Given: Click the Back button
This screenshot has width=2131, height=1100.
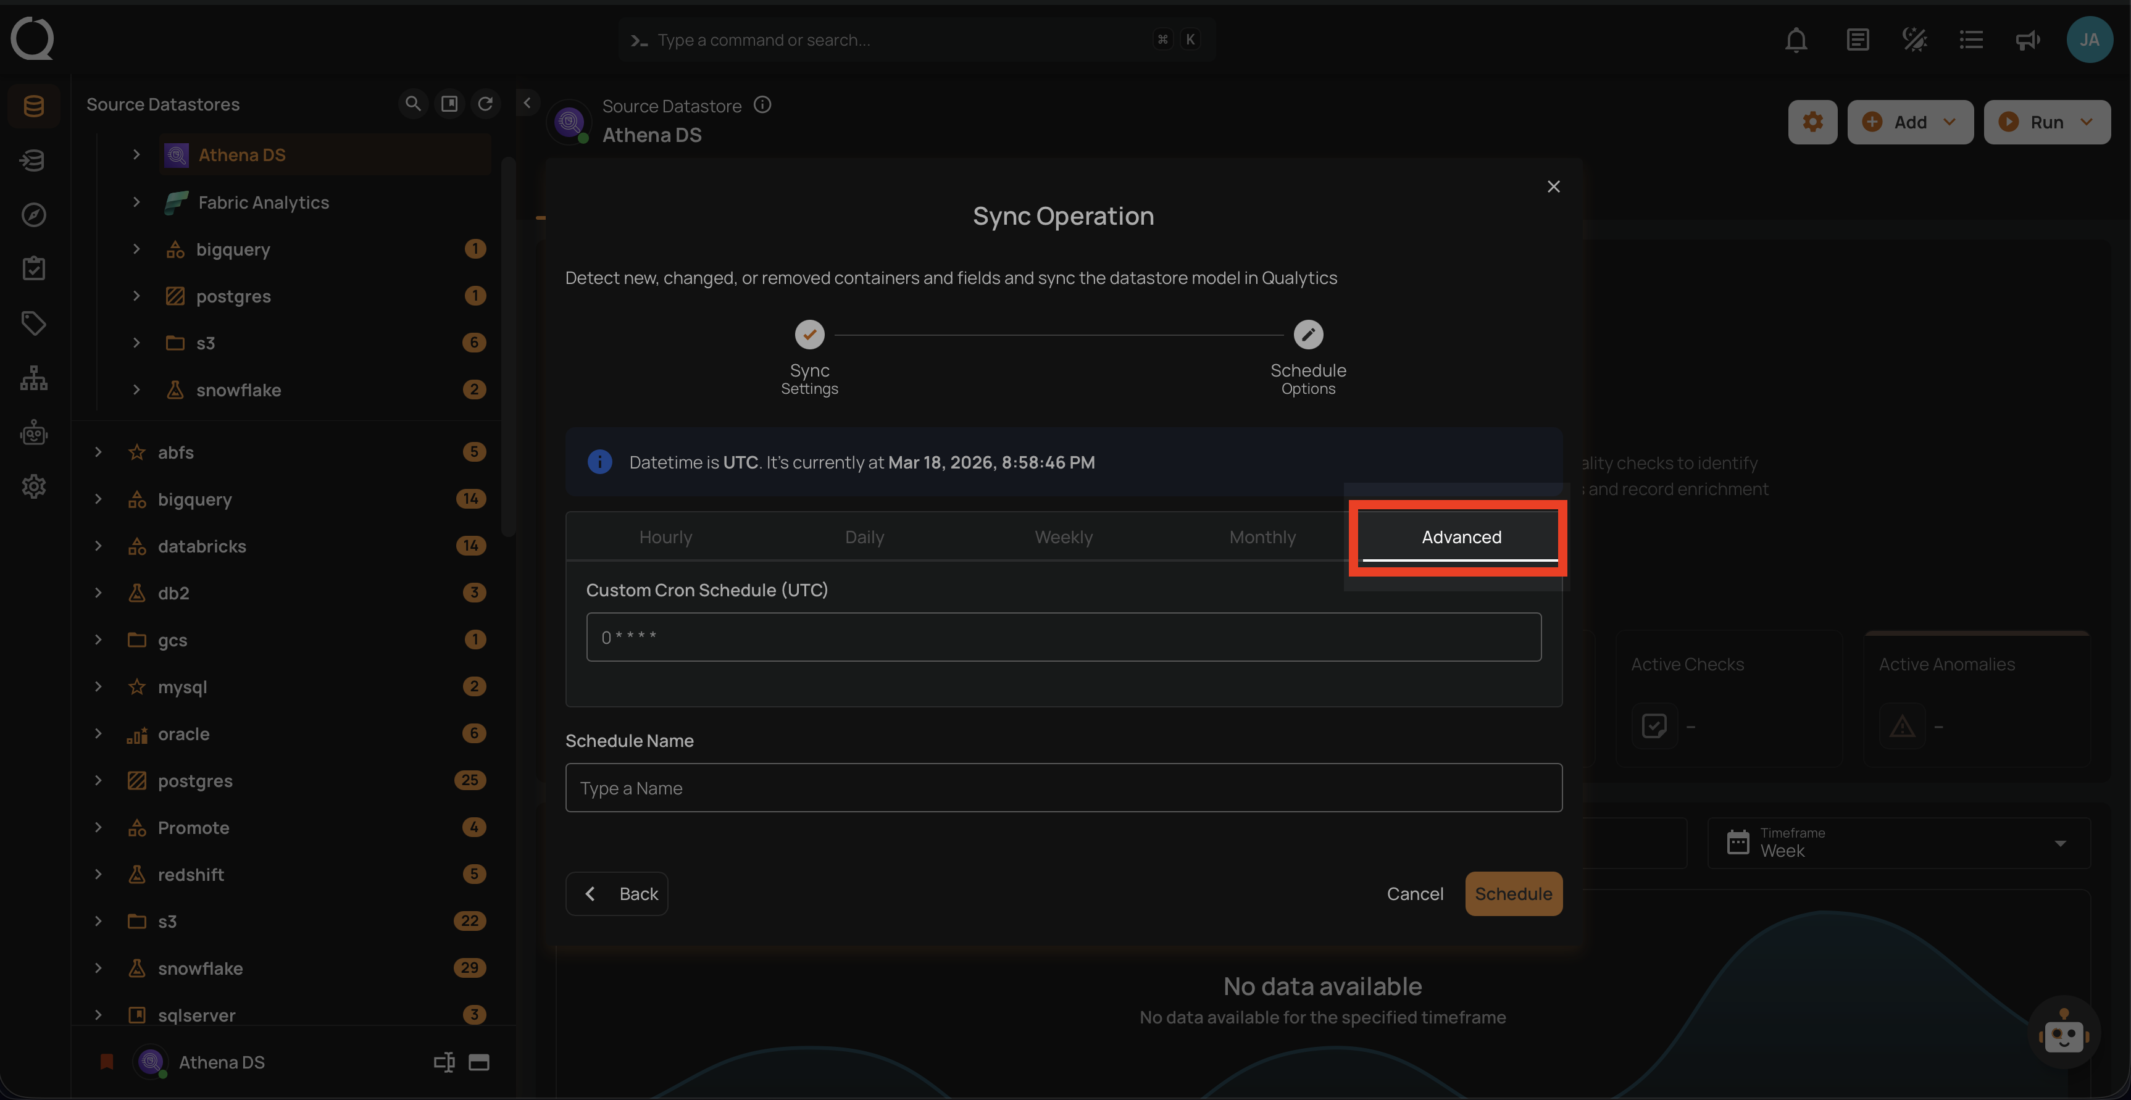Looking at the screenshot, I should [617, 894].
